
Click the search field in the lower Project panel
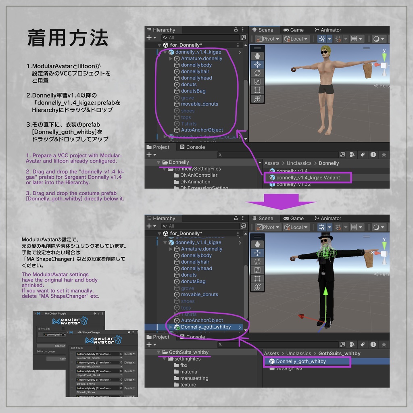coord(277,344)
